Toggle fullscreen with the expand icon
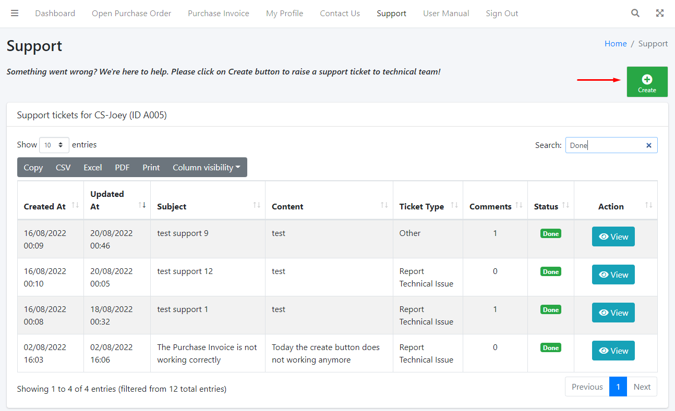This screenshot has height=411, width=675. point(659,14)
